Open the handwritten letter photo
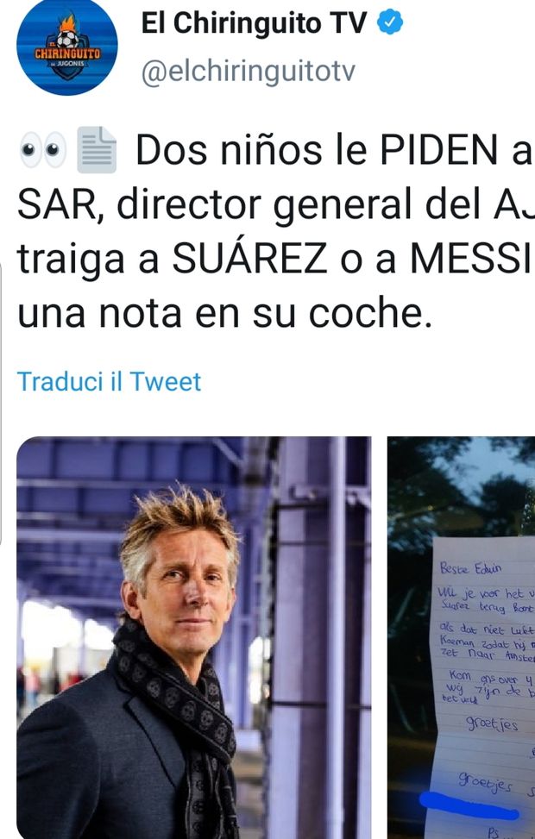The image size is (535, 839). (x=461, y=638)
